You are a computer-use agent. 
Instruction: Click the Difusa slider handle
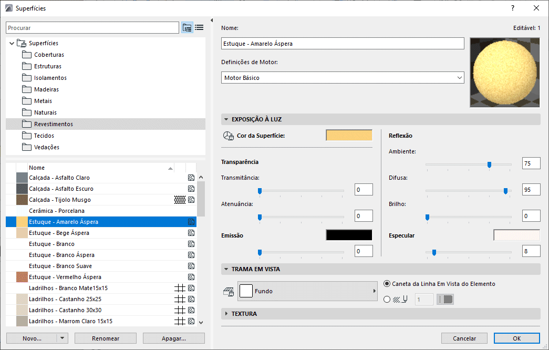[505, 191]
